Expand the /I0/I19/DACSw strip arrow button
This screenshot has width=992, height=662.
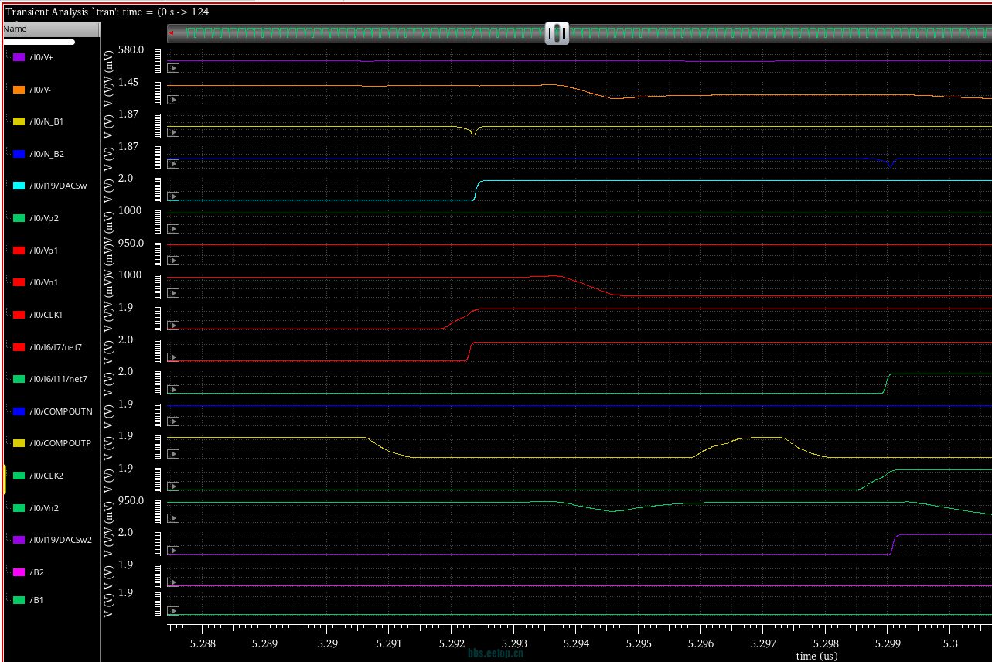[x=173, y=196]
